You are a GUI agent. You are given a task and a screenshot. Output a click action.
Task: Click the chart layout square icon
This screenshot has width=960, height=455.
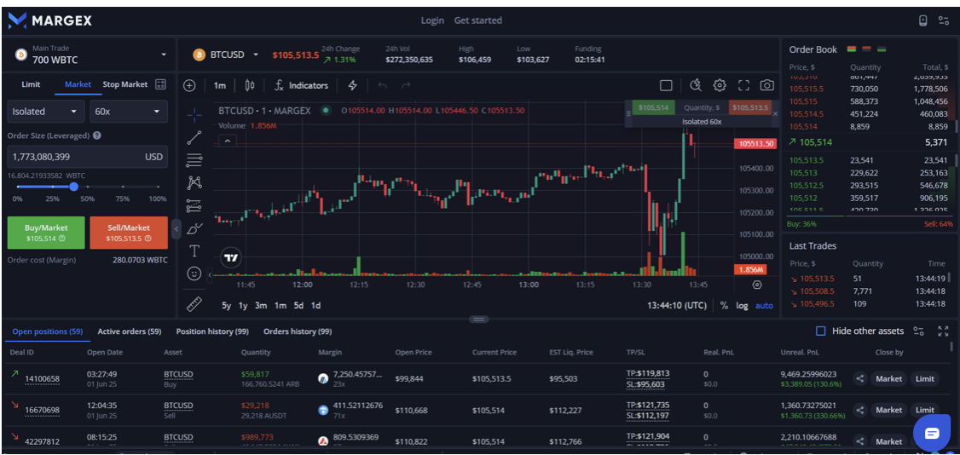pyautogui.click(x=666, y=85)
